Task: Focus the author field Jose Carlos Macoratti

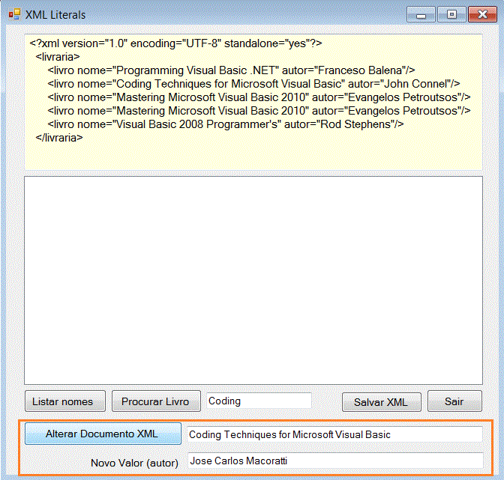Action: (335, 461)
